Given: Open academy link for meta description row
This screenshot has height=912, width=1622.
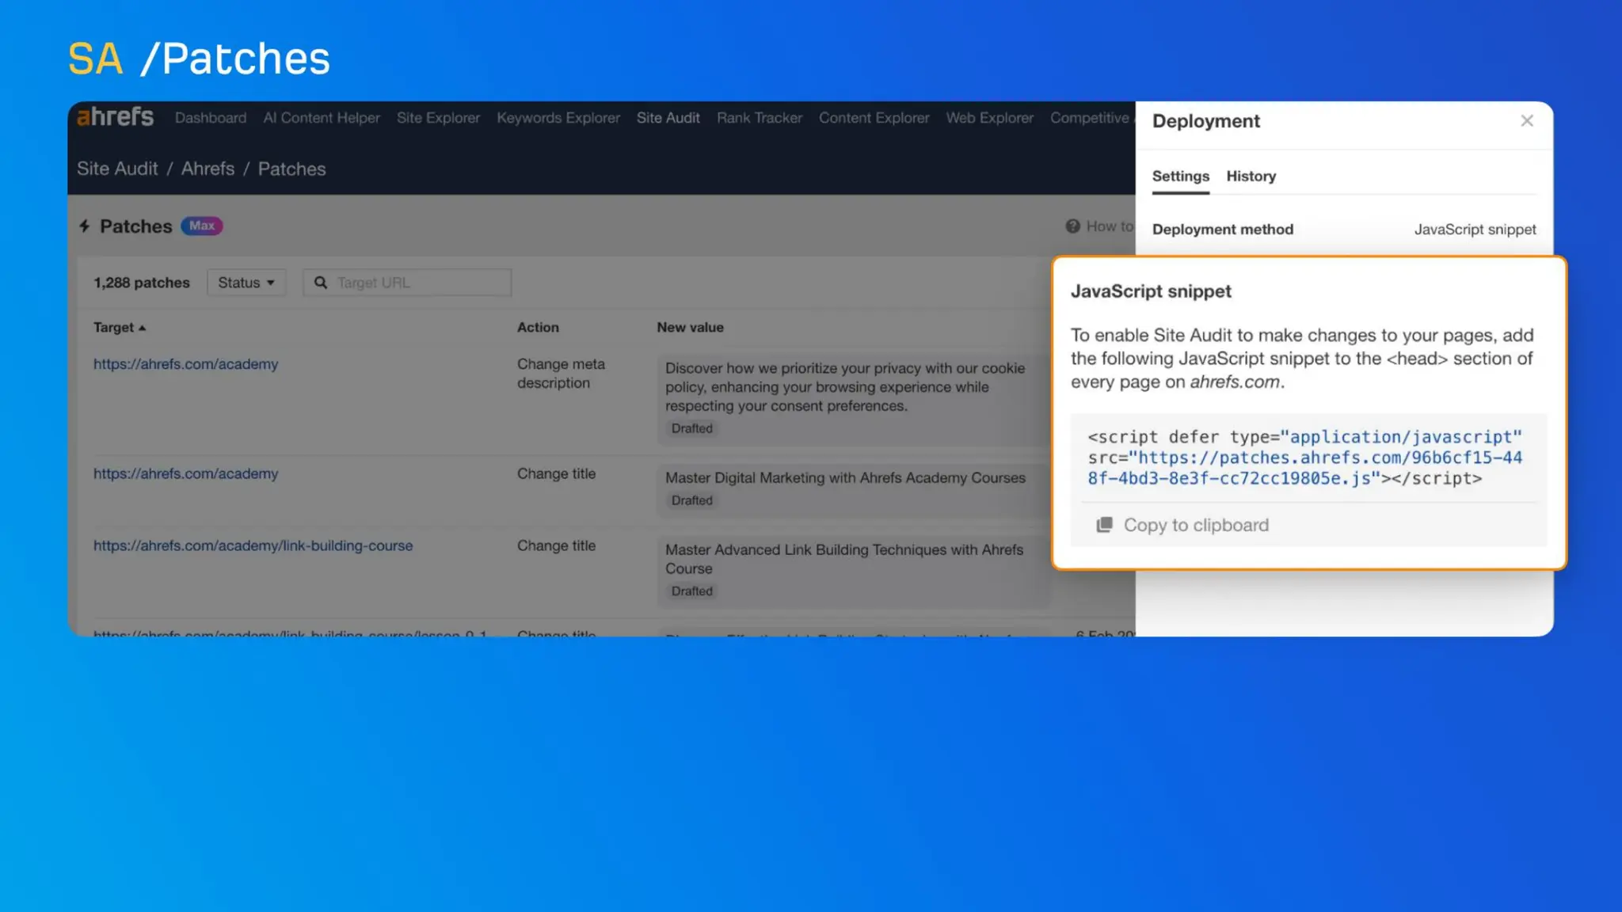Looking at the screenshot, I should tap(186, 364).
